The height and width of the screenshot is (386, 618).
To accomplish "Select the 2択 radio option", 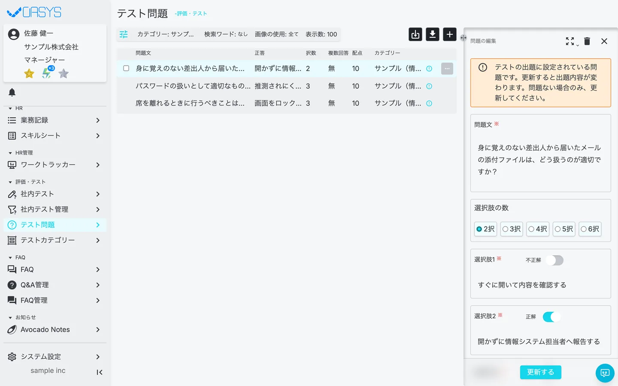I will (485, 229).
